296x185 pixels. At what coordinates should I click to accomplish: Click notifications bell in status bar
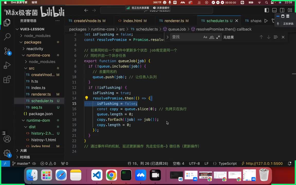click(x=290, y=163)
